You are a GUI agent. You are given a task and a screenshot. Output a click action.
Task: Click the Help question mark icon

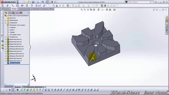click(156, 2)
